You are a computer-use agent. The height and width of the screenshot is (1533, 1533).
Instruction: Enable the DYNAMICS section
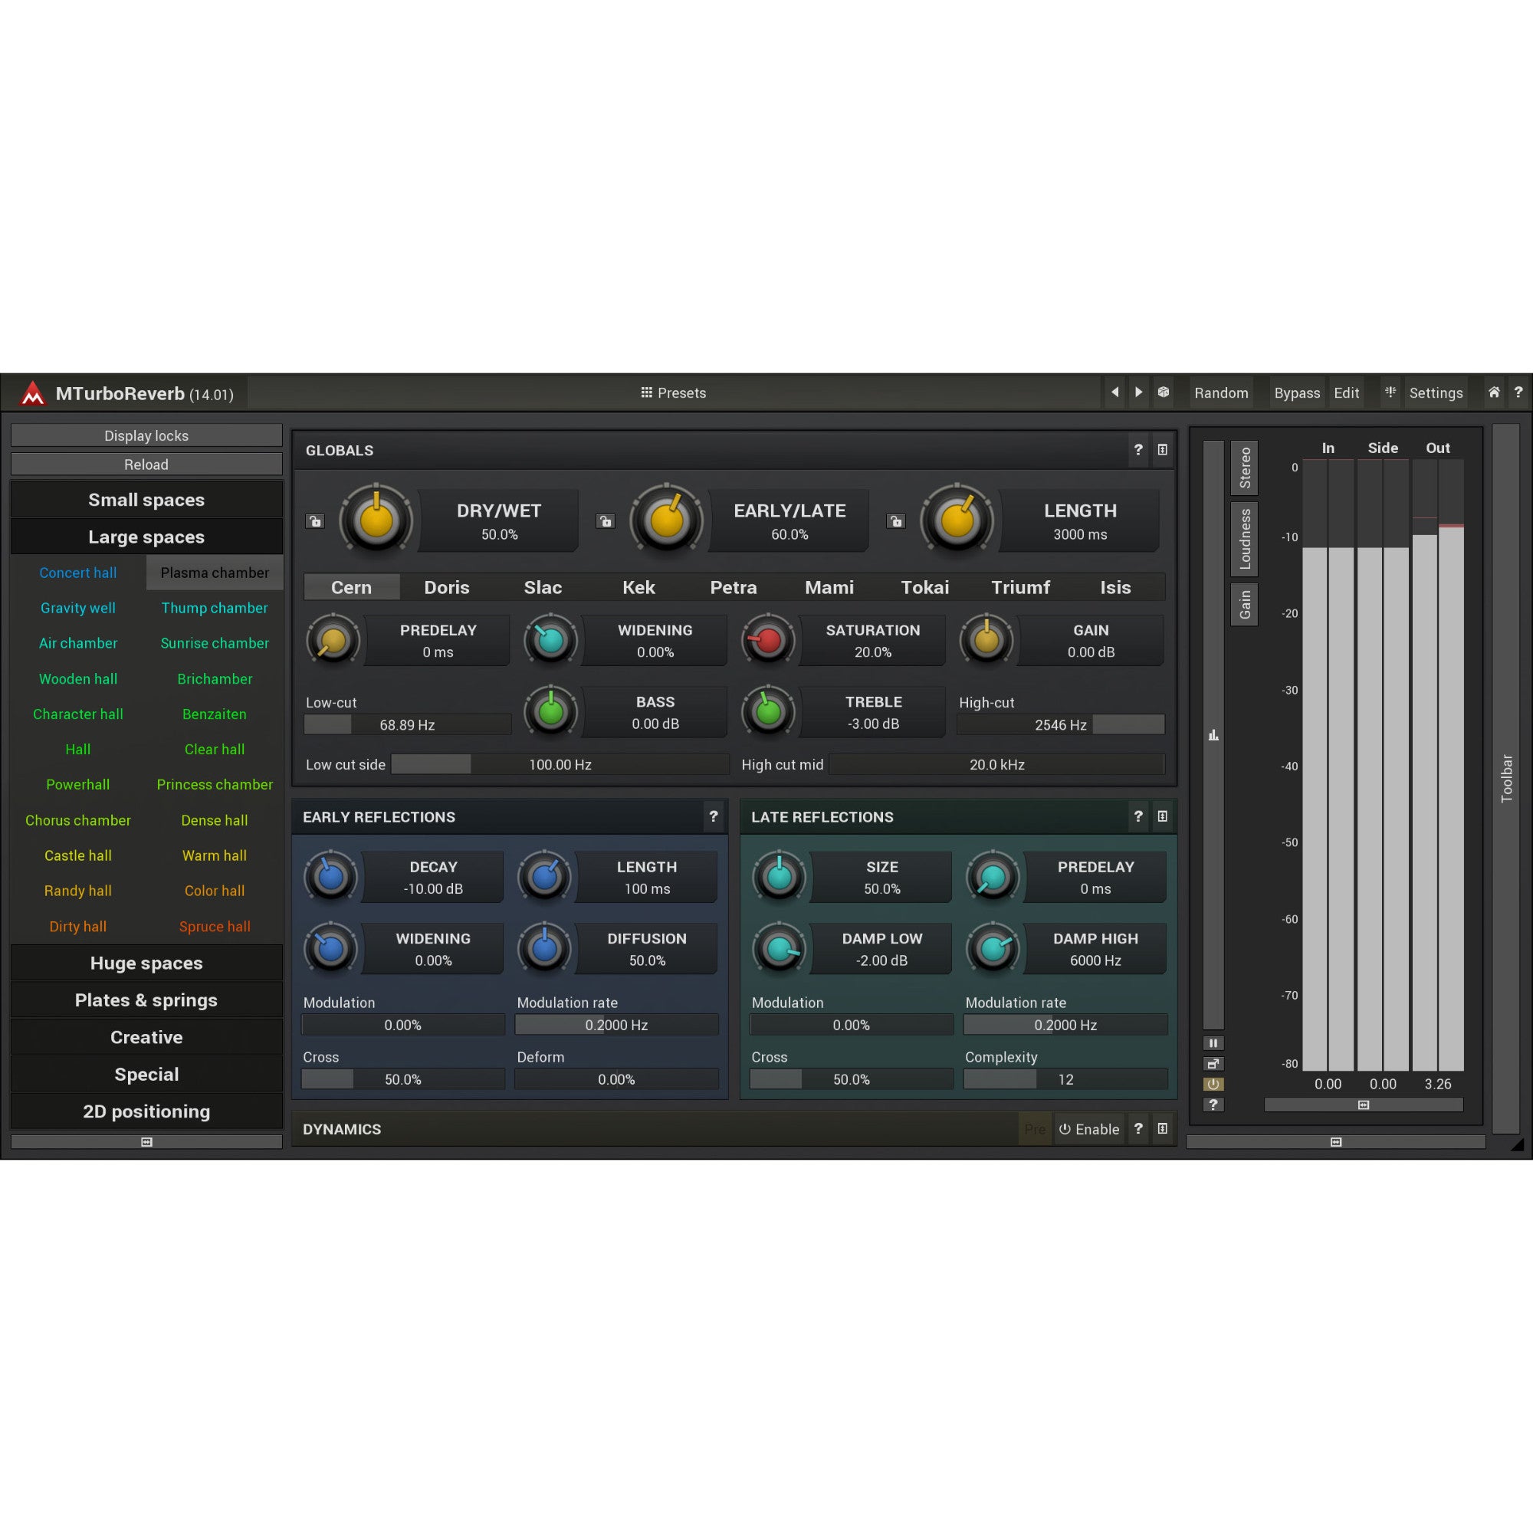(1088, 1129)
